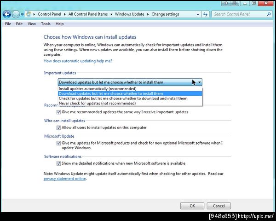Open 'How does automatic updating help me?' link

(78, 61)
